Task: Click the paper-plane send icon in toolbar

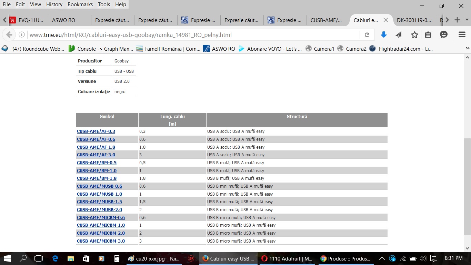Action: (399, 35)
